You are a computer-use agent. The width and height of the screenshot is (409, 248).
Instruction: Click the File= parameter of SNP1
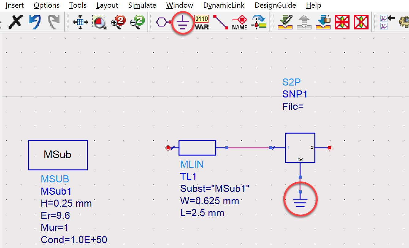[x=293, y=106]
